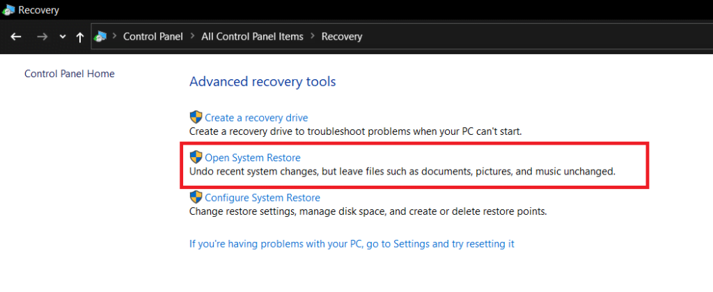The height and width of the screenshot is (292, 713).
Task: Expand chevron before Recovery breadcrumb
Action: click(x=313, y=36)
